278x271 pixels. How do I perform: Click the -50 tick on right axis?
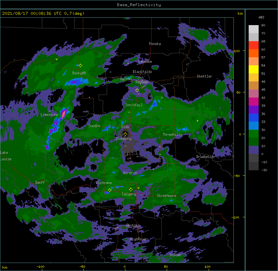coord(237,176)
